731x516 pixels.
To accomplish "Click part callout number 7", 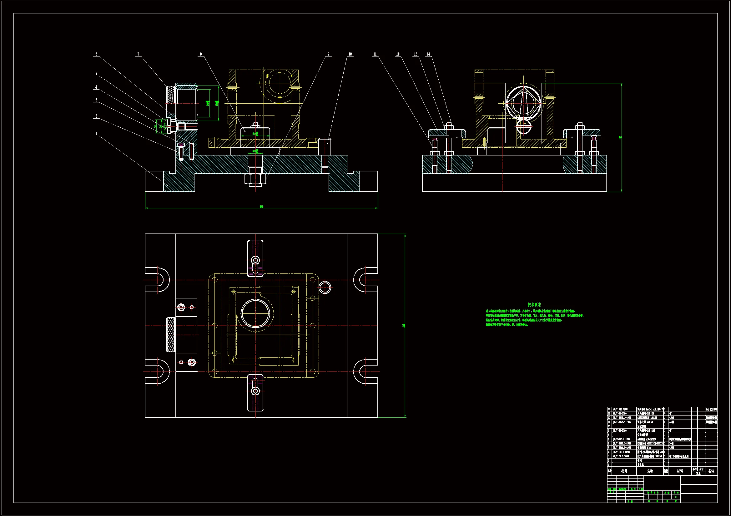I will 138,54.
